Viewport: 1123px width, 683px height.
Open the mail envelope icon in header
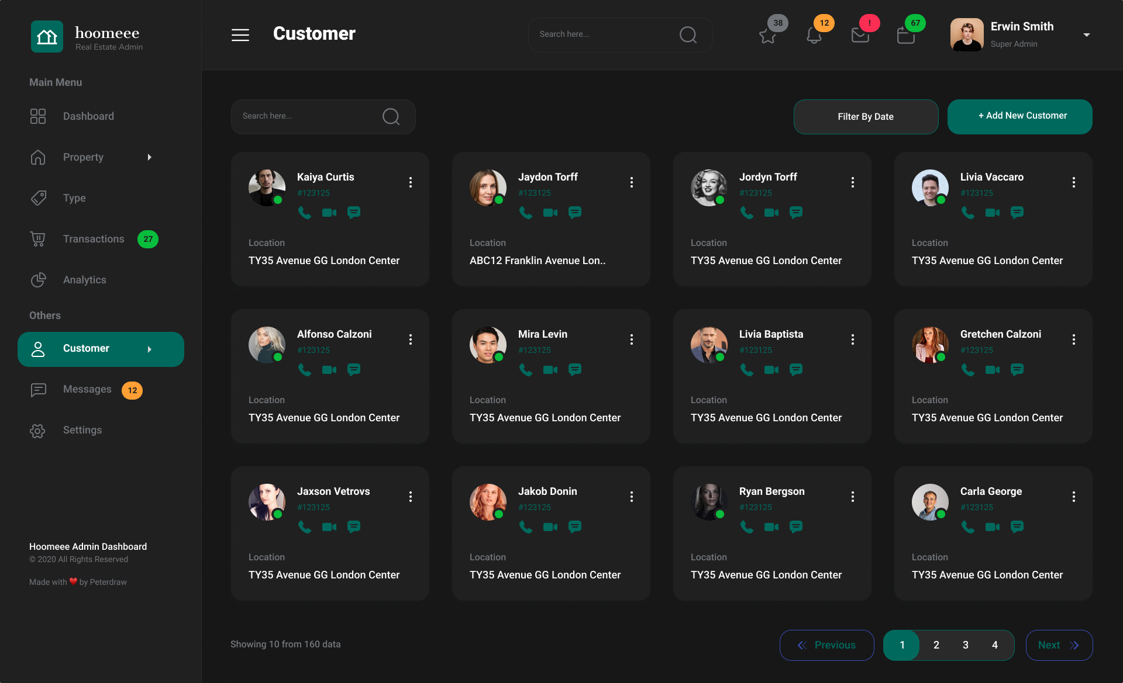tap(860, 35)
